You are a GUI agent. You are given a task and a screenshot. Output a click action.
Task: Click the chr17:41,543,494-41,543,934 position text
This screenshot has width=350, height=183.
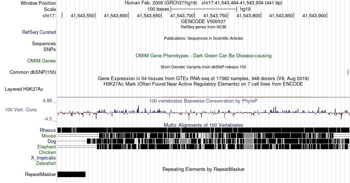click(242, 3)
